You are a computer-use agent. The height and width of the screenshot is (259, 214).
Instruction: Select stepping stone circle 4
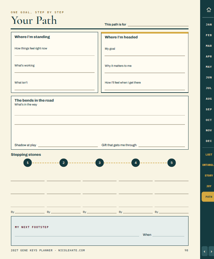[x=136, y=163]
